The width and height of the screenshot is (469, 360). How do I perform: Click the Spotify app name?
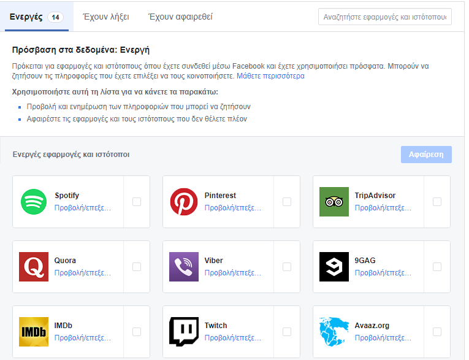(67, 196)
